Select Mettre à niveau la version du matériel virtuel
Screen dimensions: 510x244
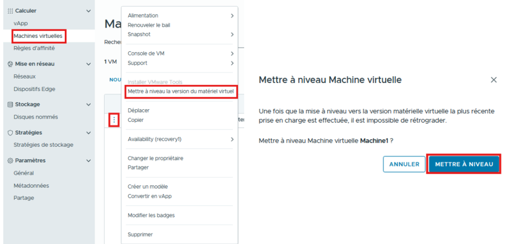tap(180, 91)
